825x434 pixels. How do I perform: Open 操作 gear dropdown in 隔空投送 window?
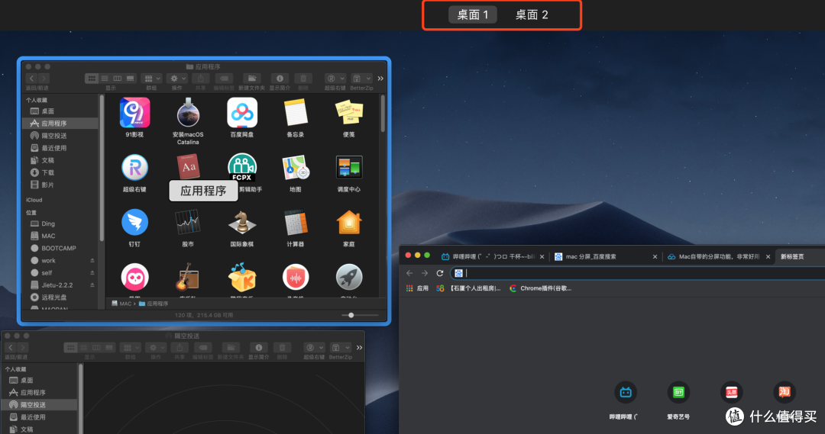tap(157, 347)
